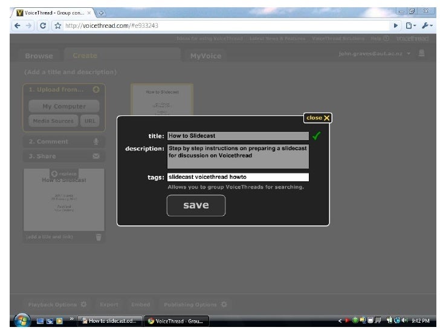Choose upload from Media Sources
This screenshot has width=440, height=330.
coord(53,121)
